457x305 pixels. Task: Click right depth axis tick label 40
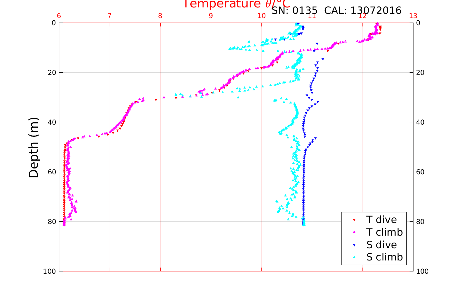point(421,122)
